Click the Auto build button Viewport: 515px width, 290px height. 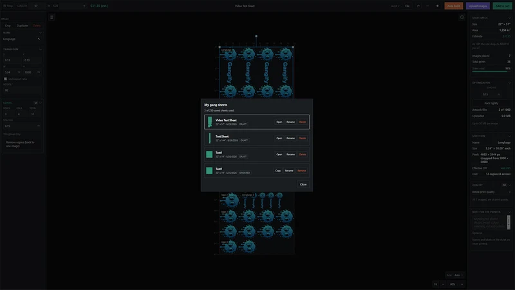point(454,6)
